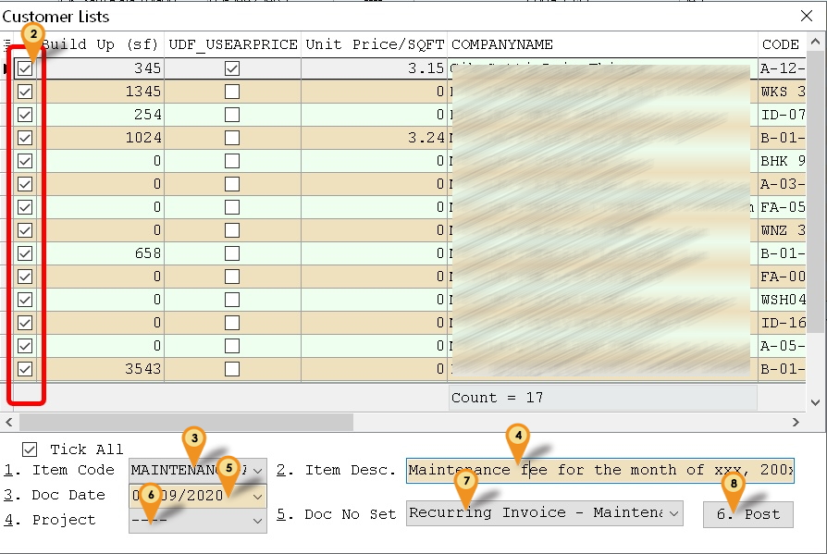Select the Build Up cell showing 3543

point(100,369)
